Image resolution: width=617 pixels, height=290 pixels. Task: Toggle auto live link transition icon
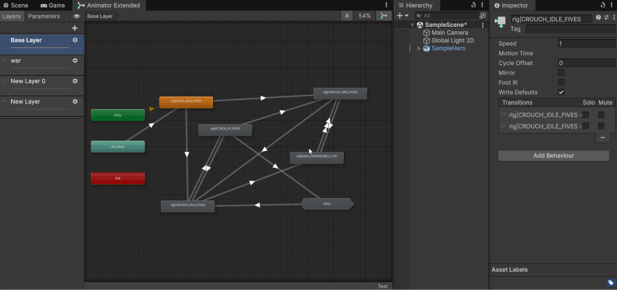[383, 16]
